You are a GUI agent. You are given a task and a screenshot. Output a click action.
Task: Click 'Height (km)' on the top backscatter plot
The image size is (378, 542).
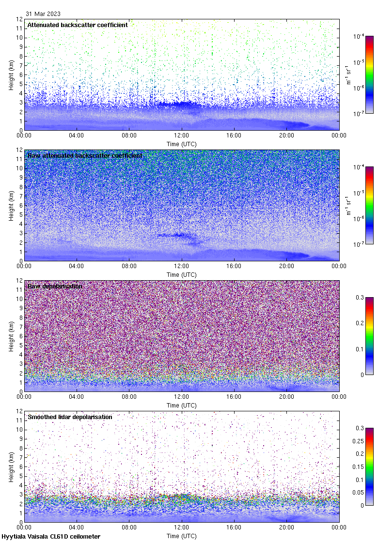point(12,75)
